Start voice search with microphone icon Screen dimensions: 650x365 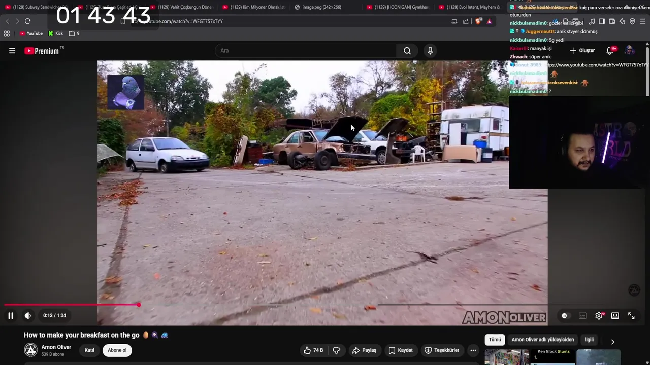pyautogui.click(x=430, y=51)
